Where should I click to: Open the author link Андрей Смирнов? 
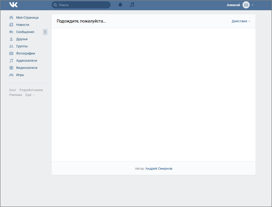159,168
